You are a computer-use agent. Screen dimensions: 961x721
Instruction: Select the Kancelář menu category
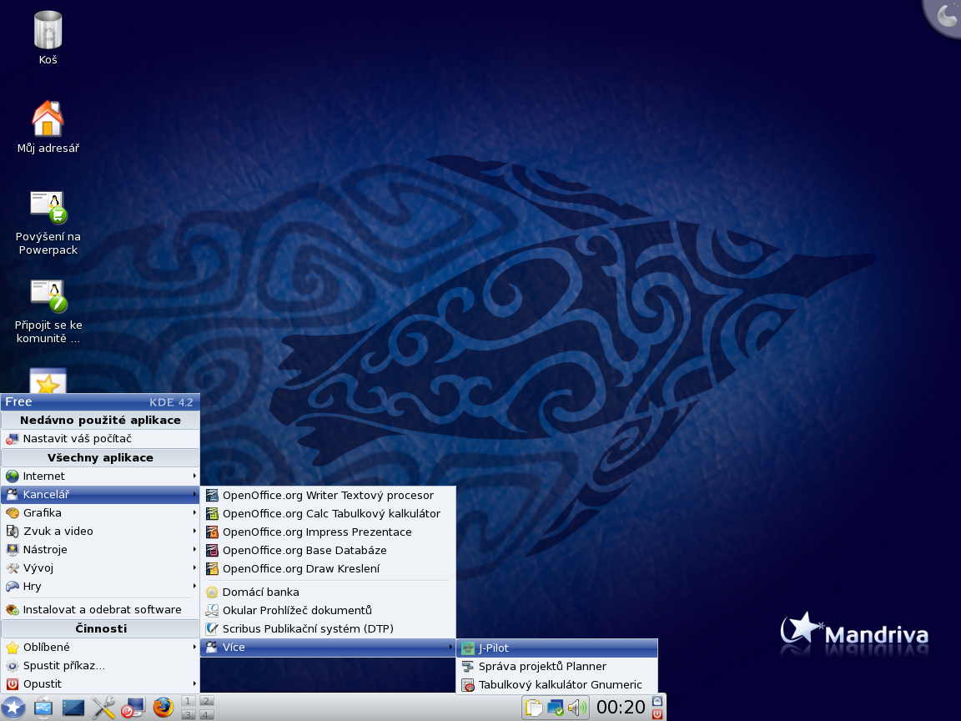click(100, 494)
